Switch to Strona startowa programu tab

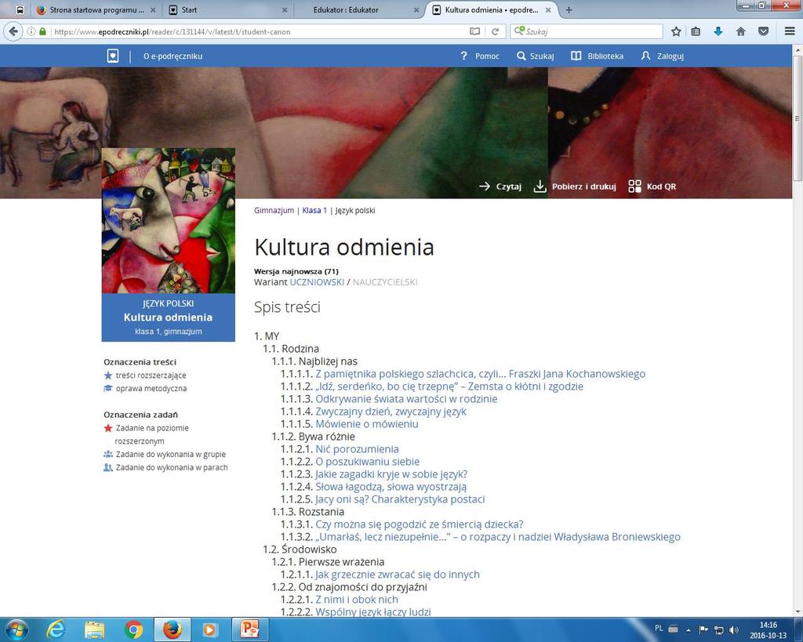96,9
